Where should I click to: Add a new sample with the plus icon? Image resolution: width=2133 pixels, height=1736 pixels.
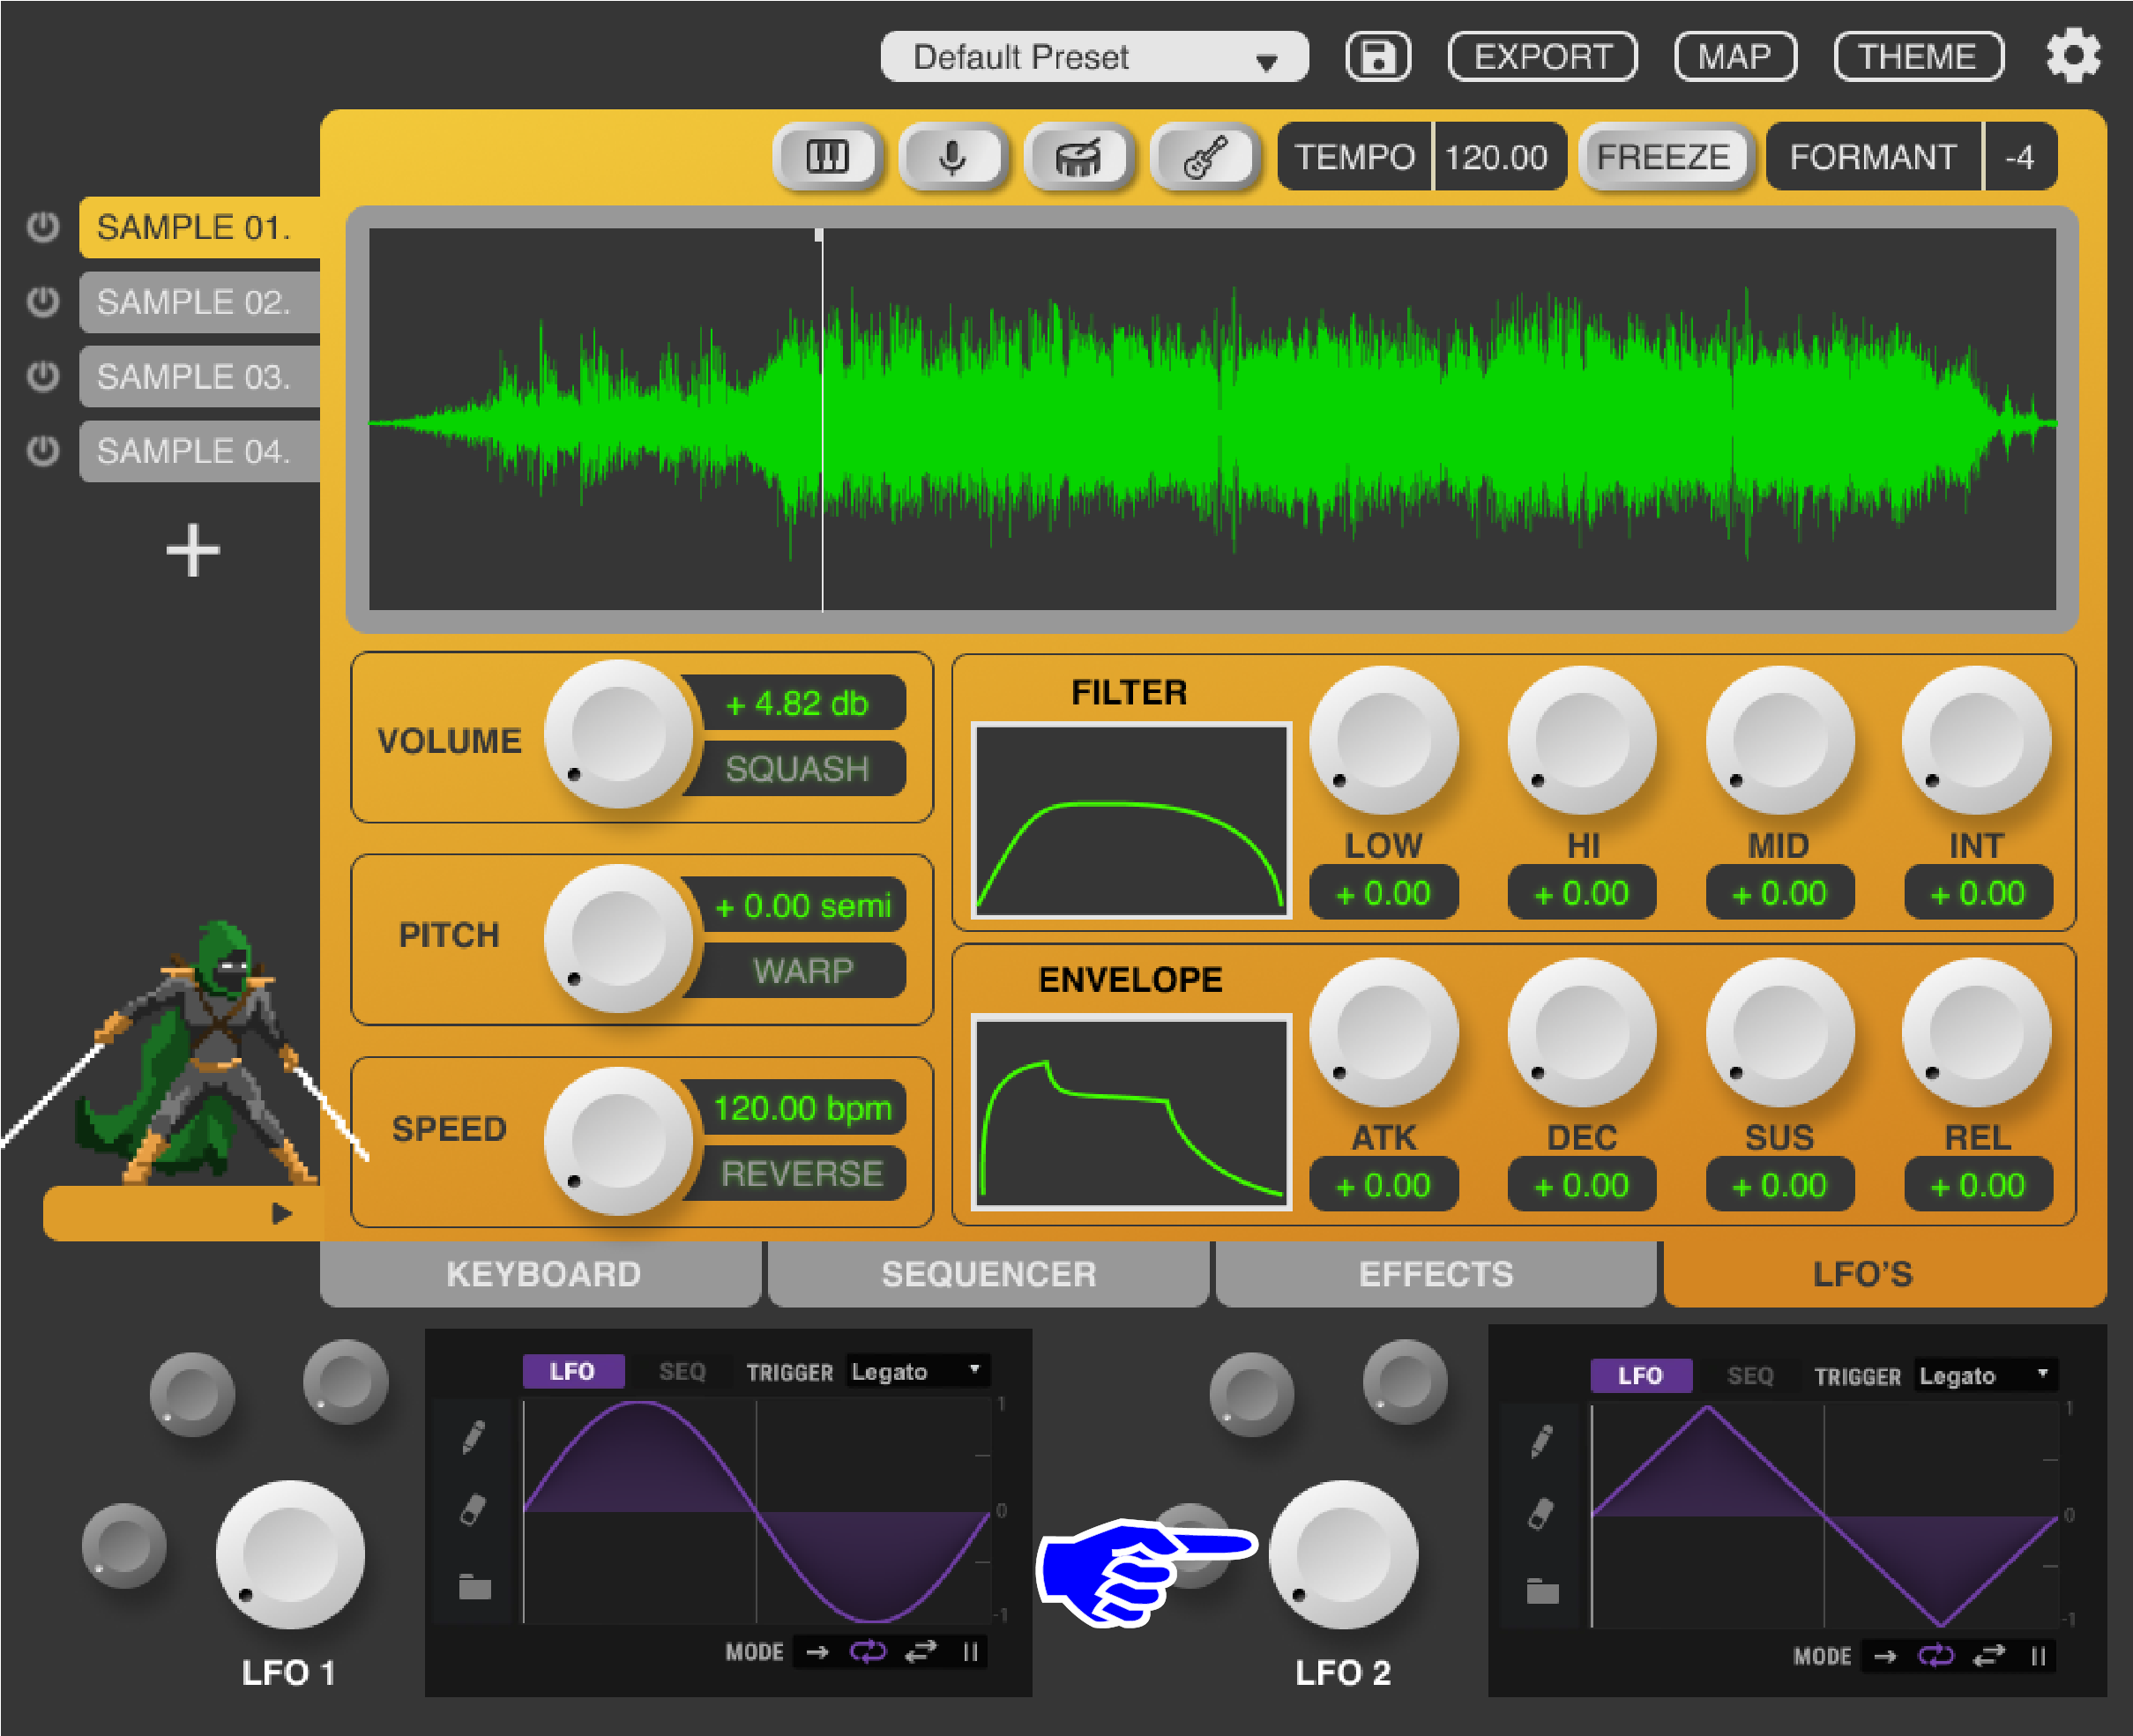[x=192, y=551]
